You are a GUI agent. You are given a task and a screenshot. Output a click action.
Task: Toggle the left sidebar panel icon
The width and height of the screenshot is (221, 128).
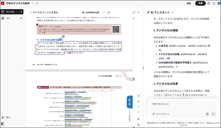pos(2,124)
